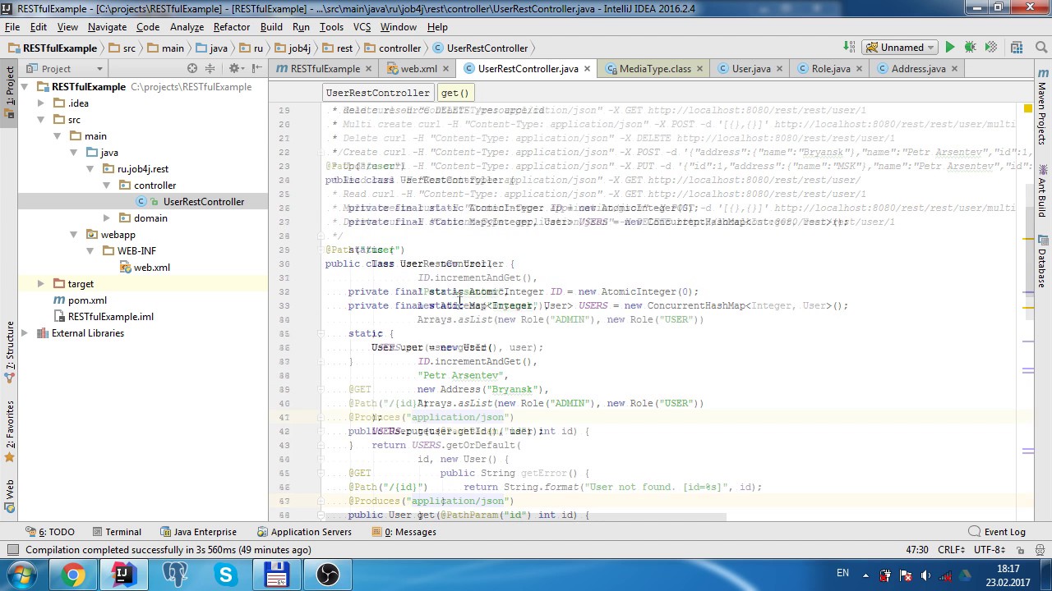Expand the domain package
This screenshot has width=1052, height=591.
point(107,218)
